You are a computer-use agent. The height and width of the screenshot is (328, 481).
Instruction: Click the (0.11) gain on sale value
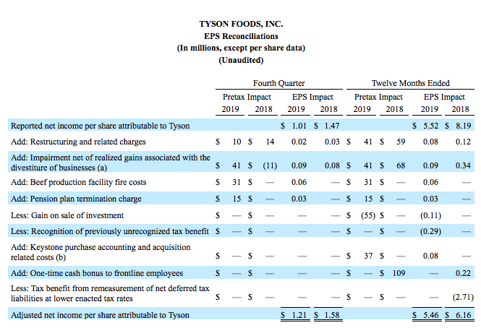(430, 215)
